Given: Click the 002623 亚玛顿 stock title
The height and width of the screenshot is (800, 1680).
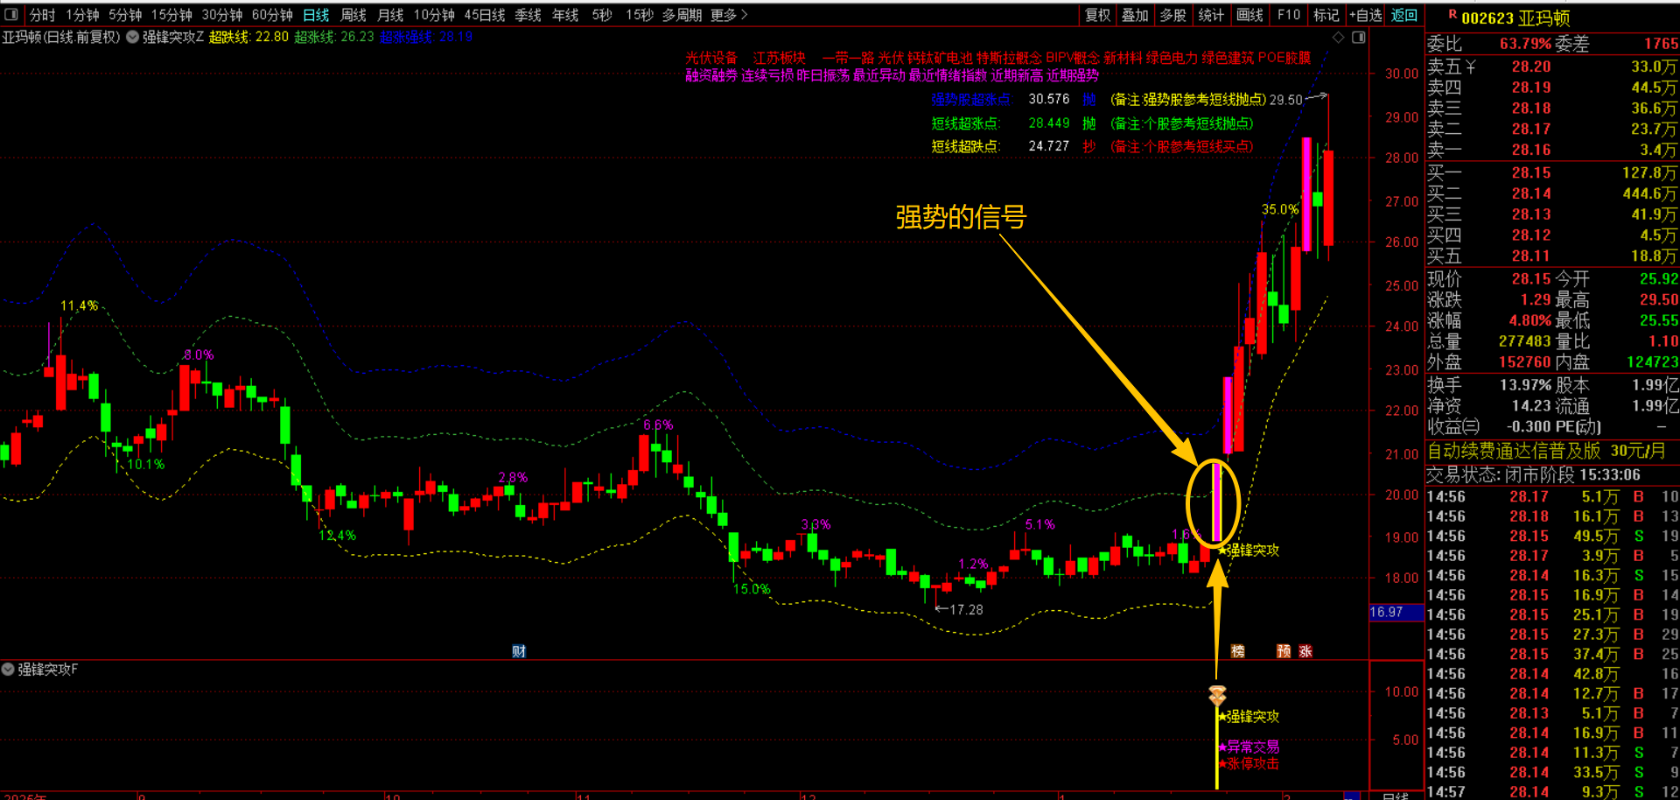Looking at the screenshot, I should pos(1515,18).
